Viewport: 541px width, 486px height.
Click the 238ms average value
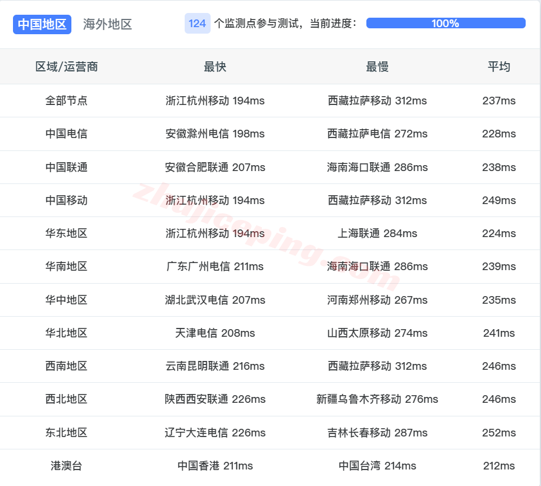click(x=499, y=168)
